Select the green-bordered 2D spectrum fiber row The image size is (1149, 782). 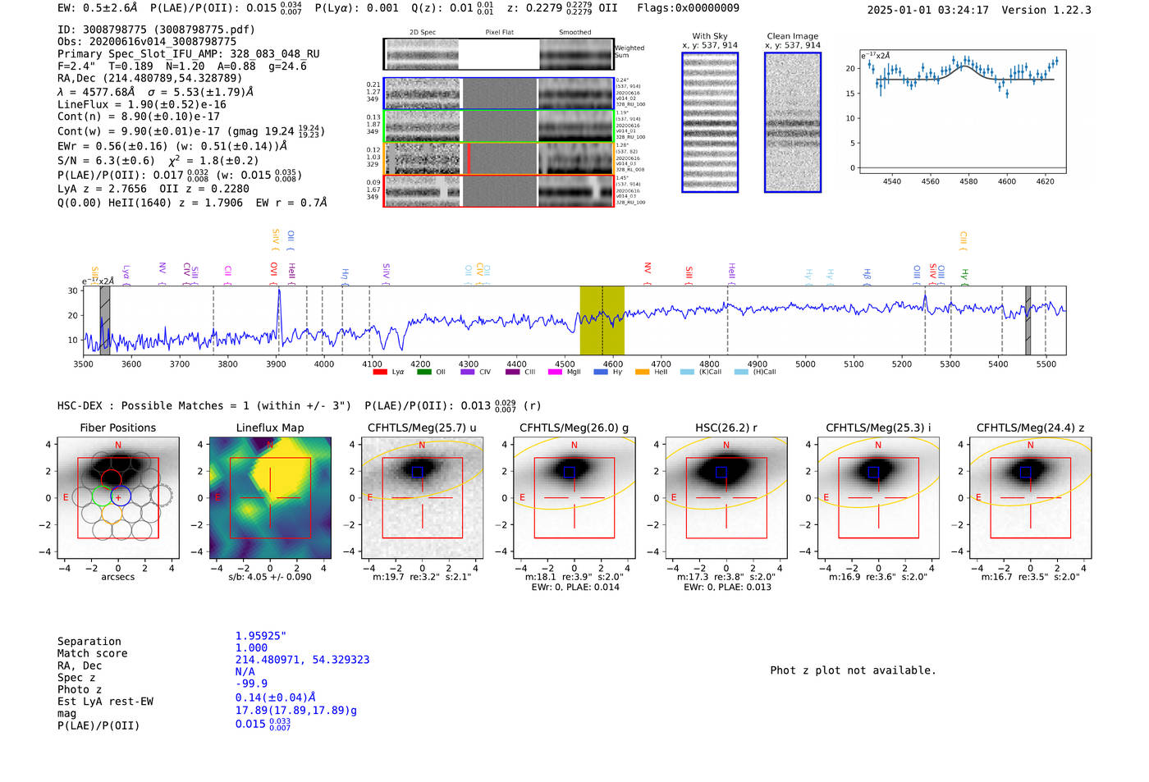498,126
